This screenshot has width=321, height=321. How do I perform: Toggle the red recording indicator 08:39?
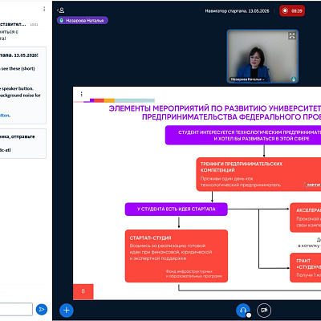(292, 11)
